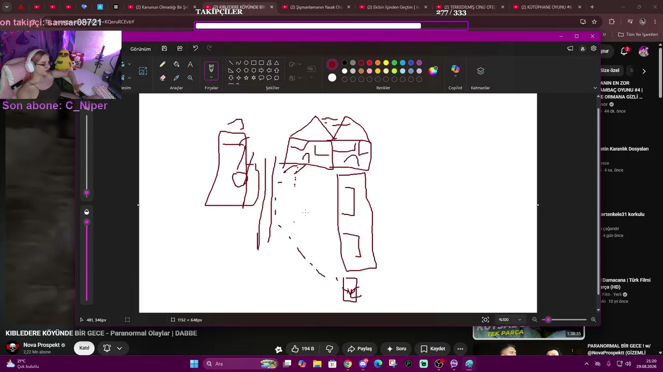Toggle the channel notification bell
The height and width of the screenshot is (372, 663).
point(107,348)
